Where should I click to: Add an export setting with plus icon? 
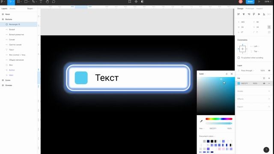pyautogui.click(x=269, y=107)
